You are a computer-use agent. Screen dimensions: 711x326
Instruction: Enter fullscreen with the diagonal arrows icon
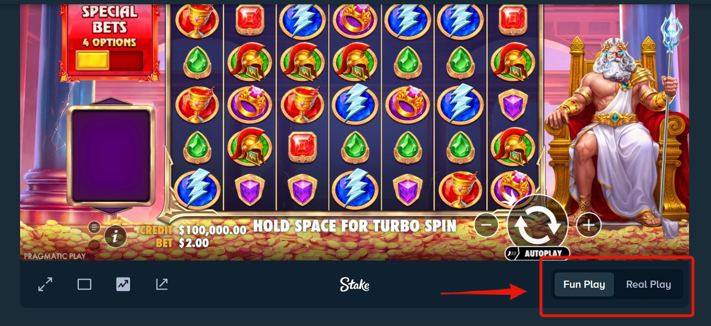click(45, 284)
